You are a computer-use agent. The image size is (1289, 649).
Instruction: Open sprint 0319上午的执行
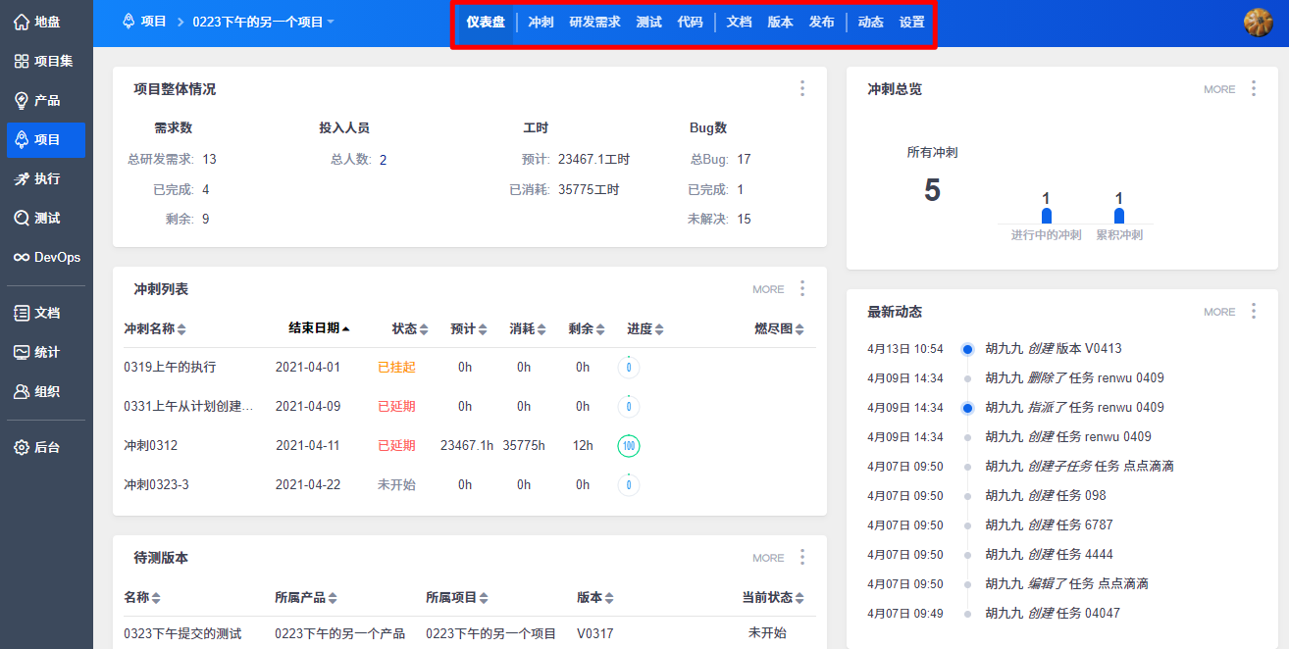coord(170,367)
